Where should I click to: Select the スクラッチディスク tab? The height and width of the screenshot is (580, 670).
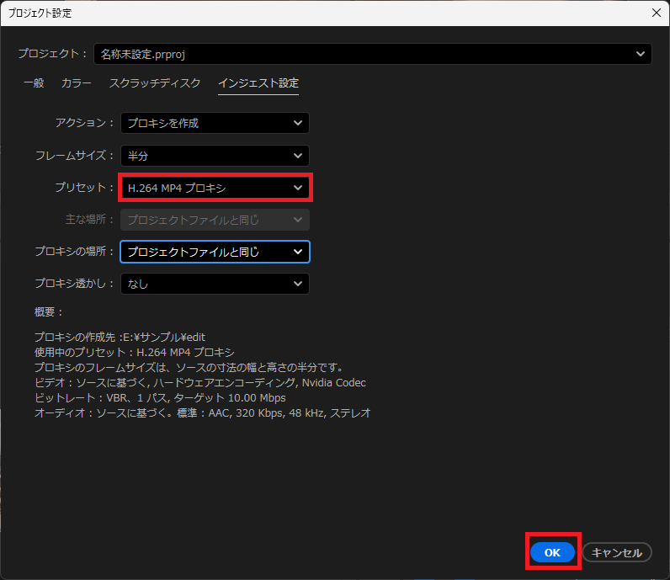(155, 83)
